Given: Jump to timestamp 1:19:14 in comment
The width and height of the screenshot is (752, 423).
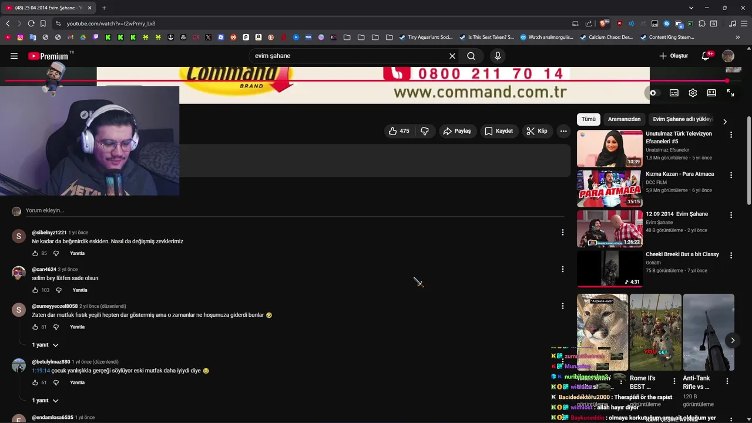Looking at the screenshot, I should click(x=41, y=371).
